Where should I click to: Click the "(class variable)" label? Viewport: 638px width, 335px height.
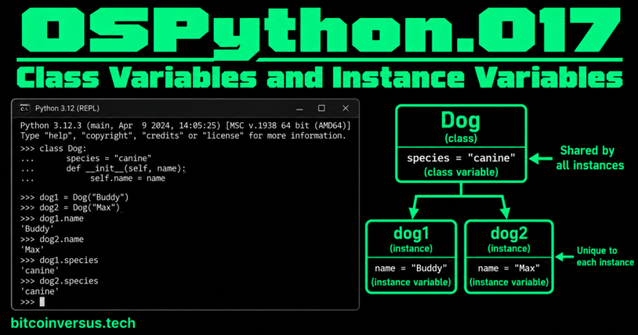tap(461, 172)
